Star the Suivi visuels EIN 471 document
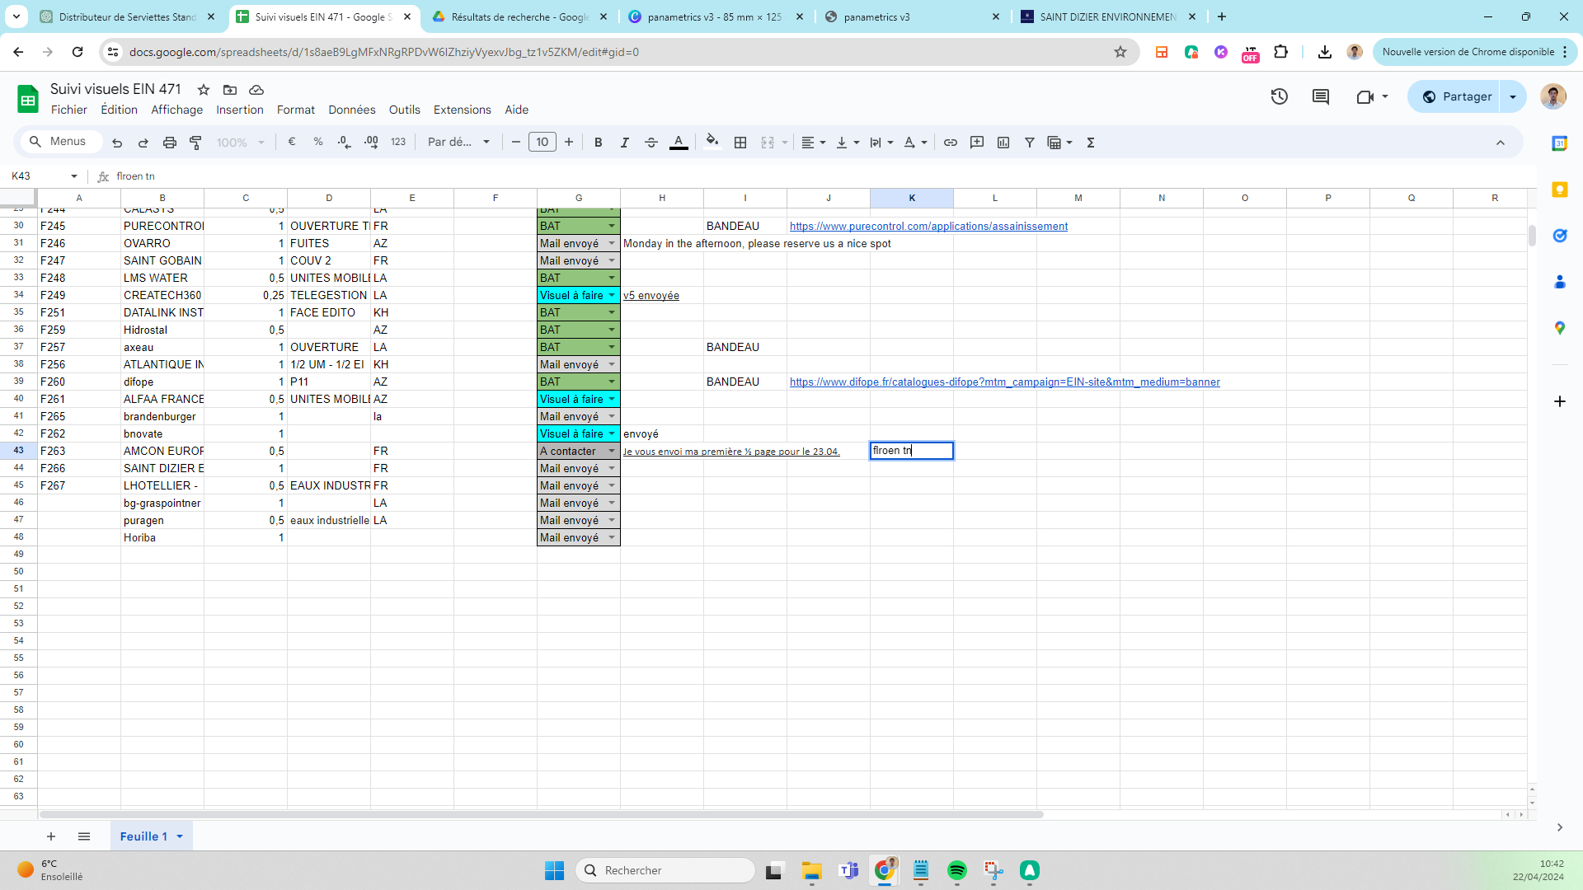The height and width of the screenshot is (890, 1583). point(204,89)
